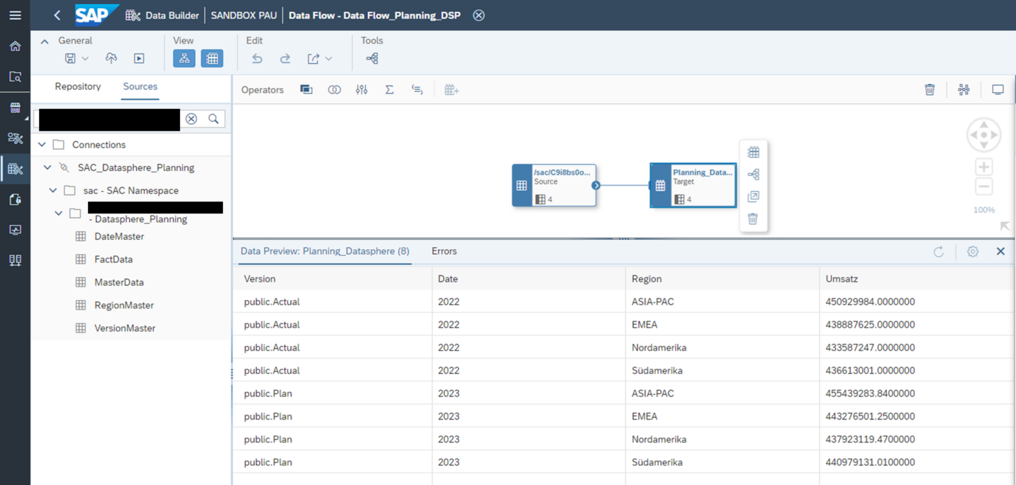
Task: Clear the source search field
Action: coord(191,119)
